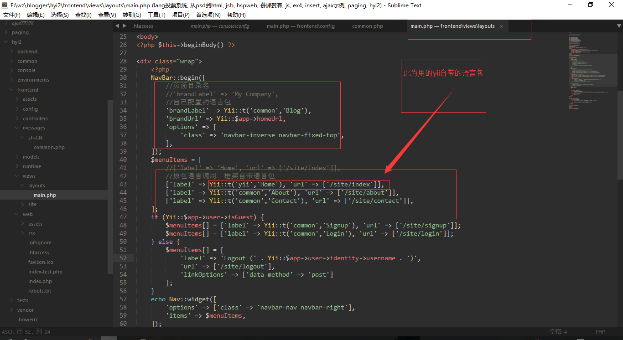Open the 转到(G) menu

[131, 15]
